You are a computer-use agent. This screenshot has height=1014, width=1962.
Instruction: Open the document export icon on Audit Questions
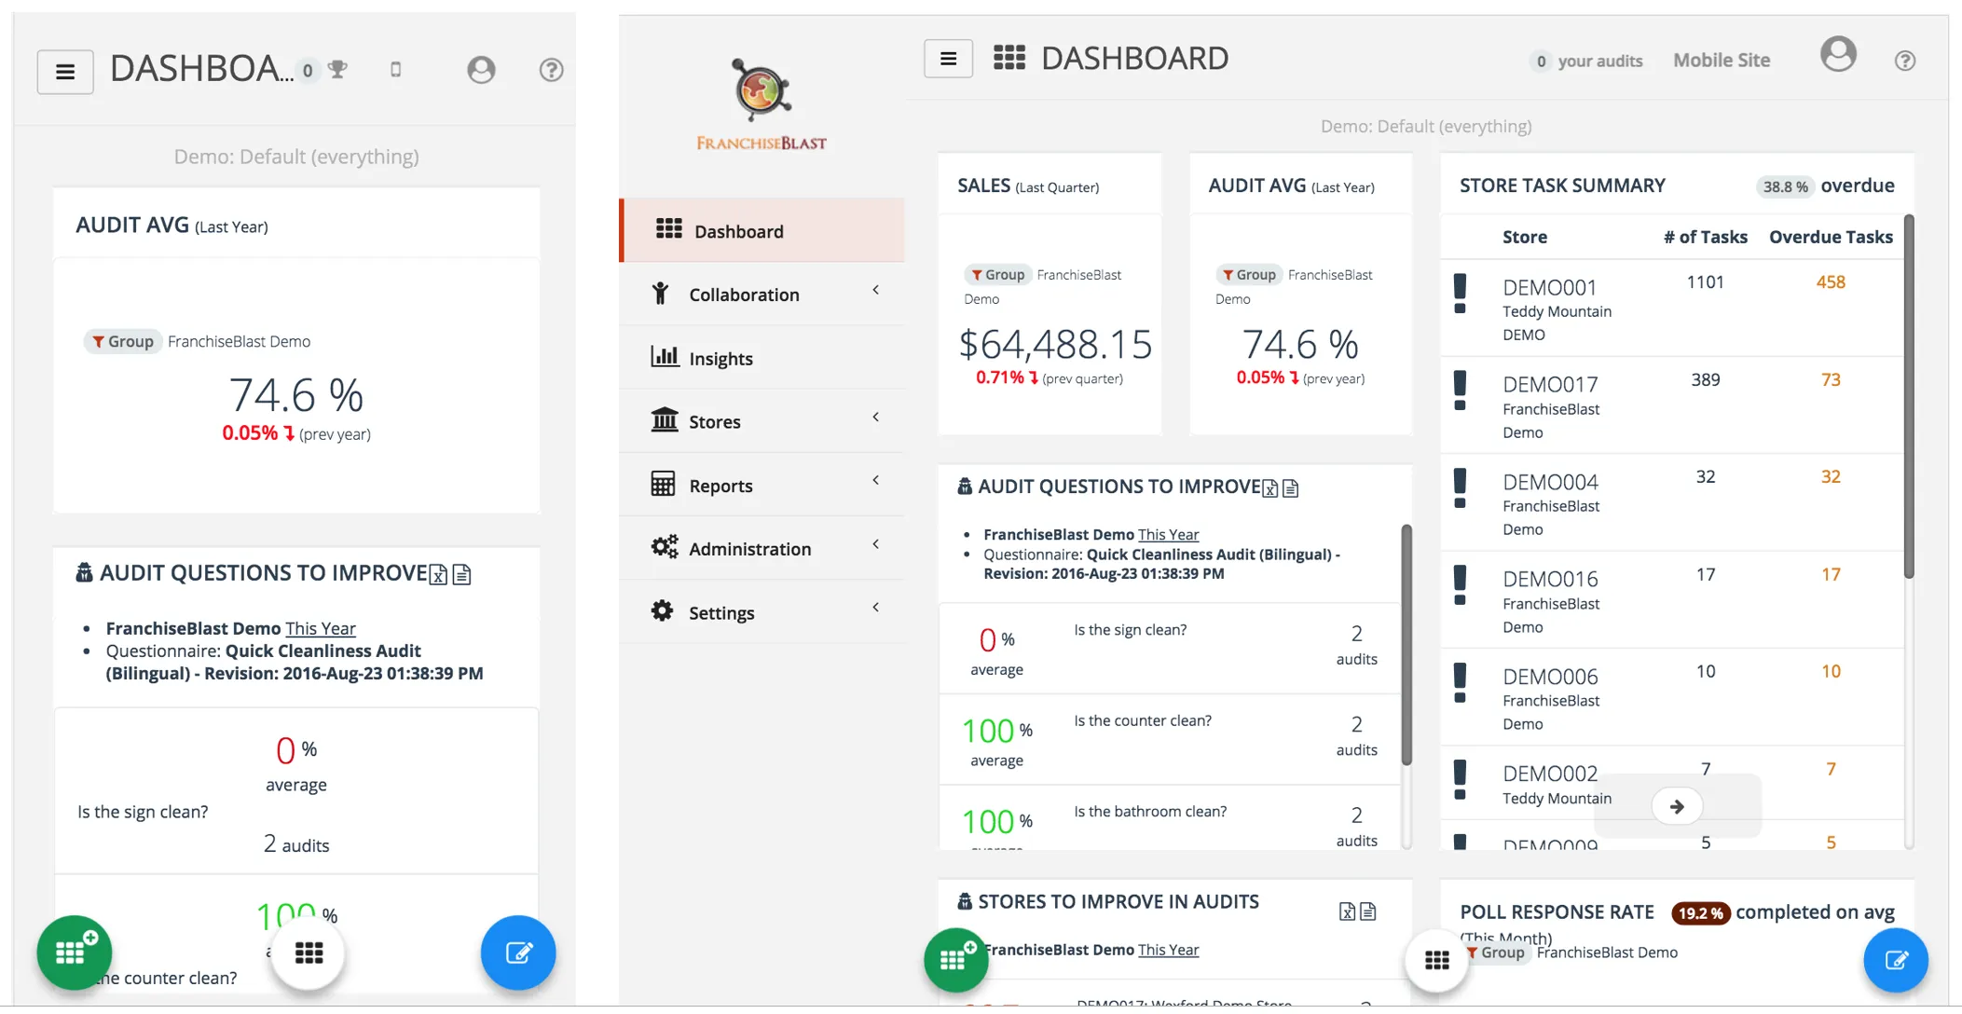pyautogui.click(x=1291, y=487)
